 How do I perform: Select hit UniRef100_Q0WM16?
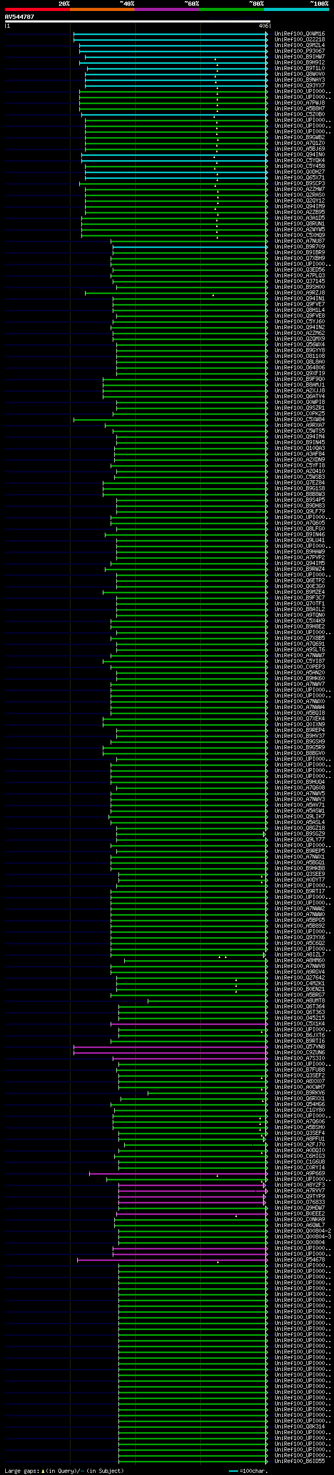(x=300, y=34)
